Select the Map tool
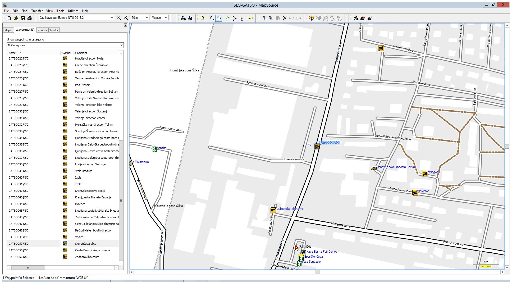The image size is (512, 282). (203, 18)
